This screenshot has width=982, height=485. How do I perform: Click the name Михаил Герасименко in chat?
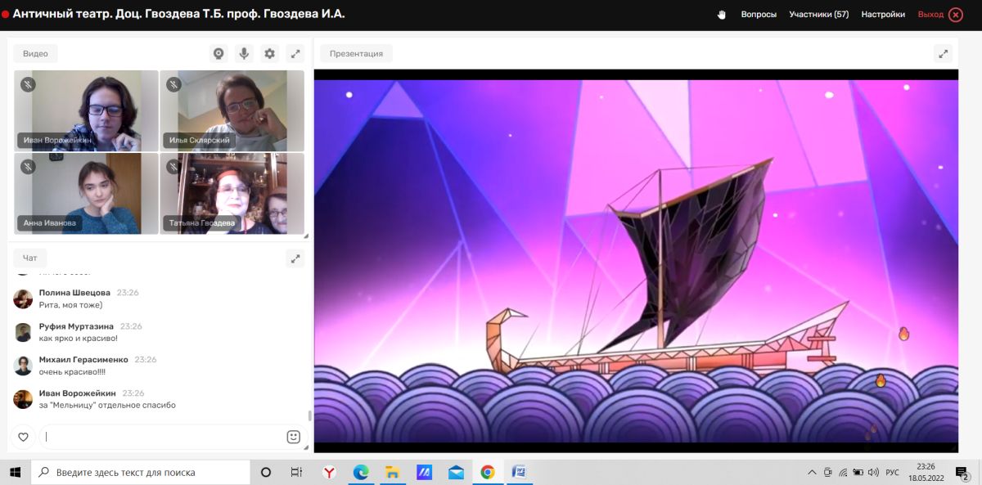(83, 360)
